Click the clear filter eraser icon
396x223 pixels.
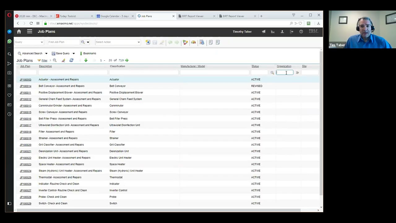pos(63,60)
